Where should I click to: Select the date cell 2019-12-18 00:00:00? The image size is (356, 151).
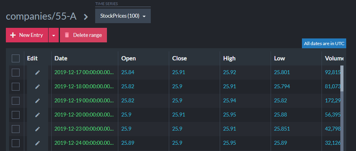(84, 87)
